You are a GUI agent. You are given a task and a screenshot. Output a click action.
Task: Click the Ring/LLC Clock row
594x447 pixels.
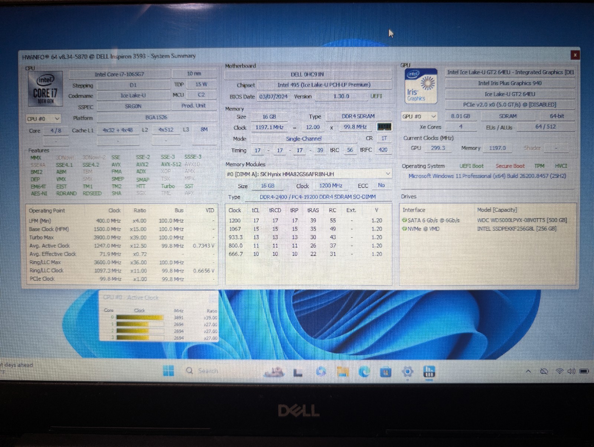[122, 271]
